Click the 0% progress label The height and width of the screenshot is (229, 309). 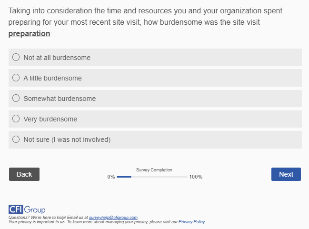click(111, 177)
